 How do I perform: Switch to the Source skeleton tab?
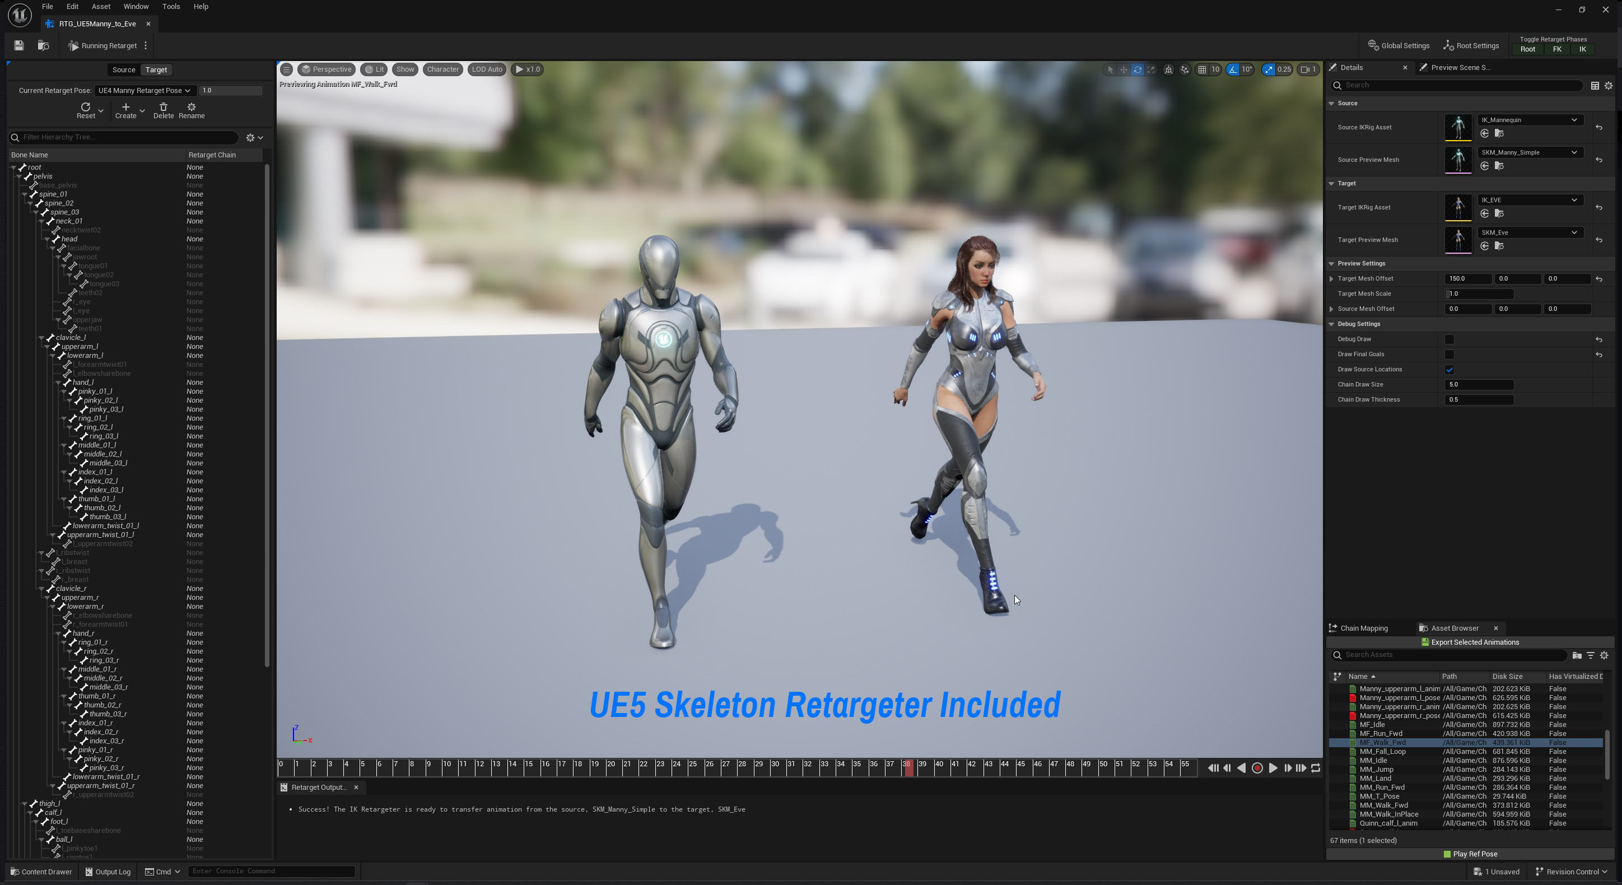pos(123,70)
